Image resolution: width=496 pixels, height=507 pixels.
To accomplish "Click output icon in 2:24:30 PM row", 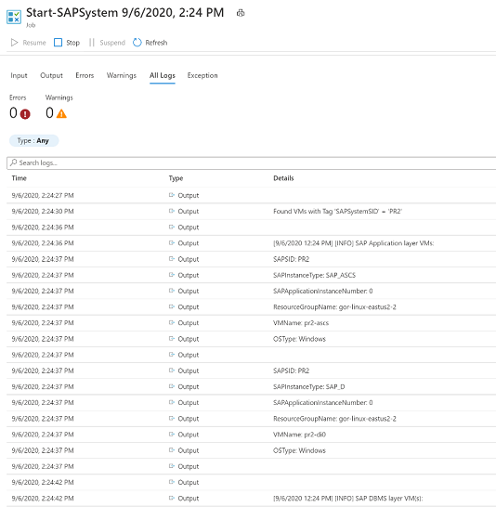I will [x=172, y=211].
